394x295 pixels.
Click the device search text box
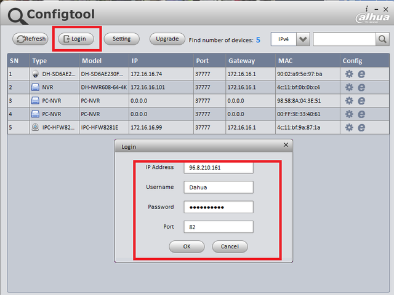(x=344, y=39)
